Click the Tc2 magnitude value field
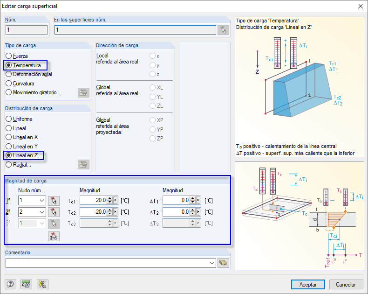 click(x=94, y=212)
